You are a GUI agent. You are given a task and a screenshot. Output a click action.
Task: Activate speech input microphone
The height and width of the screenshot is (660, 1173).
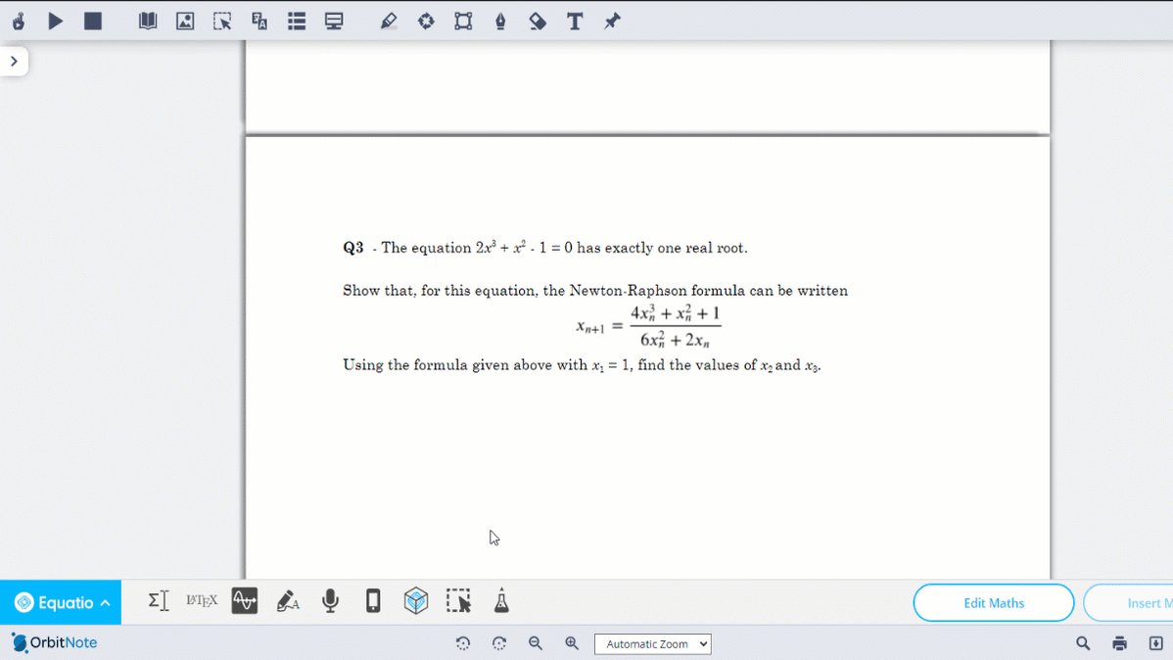(x=331, y=601)
